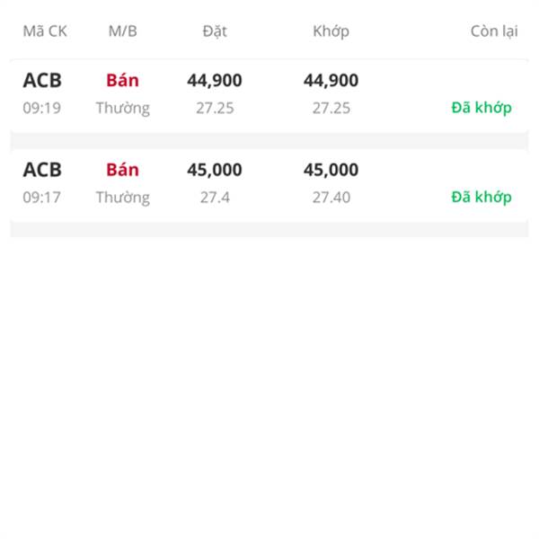The width and height of the screenshot is (539, 539).
Task: Tap Bán label in the 09:17 order
Action: [123, 170]
